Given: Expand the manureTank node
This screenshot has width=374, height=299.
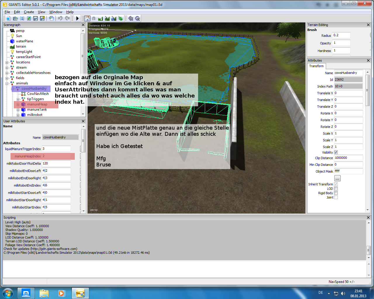Looking at the screenshot, I should [x=18, y=110].
